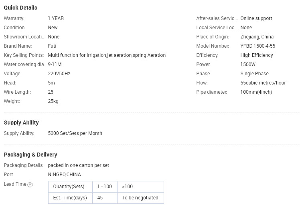Click the '1 - 100' quantity cell
This screenshot has width=300, height=207.
coord(105,187)
